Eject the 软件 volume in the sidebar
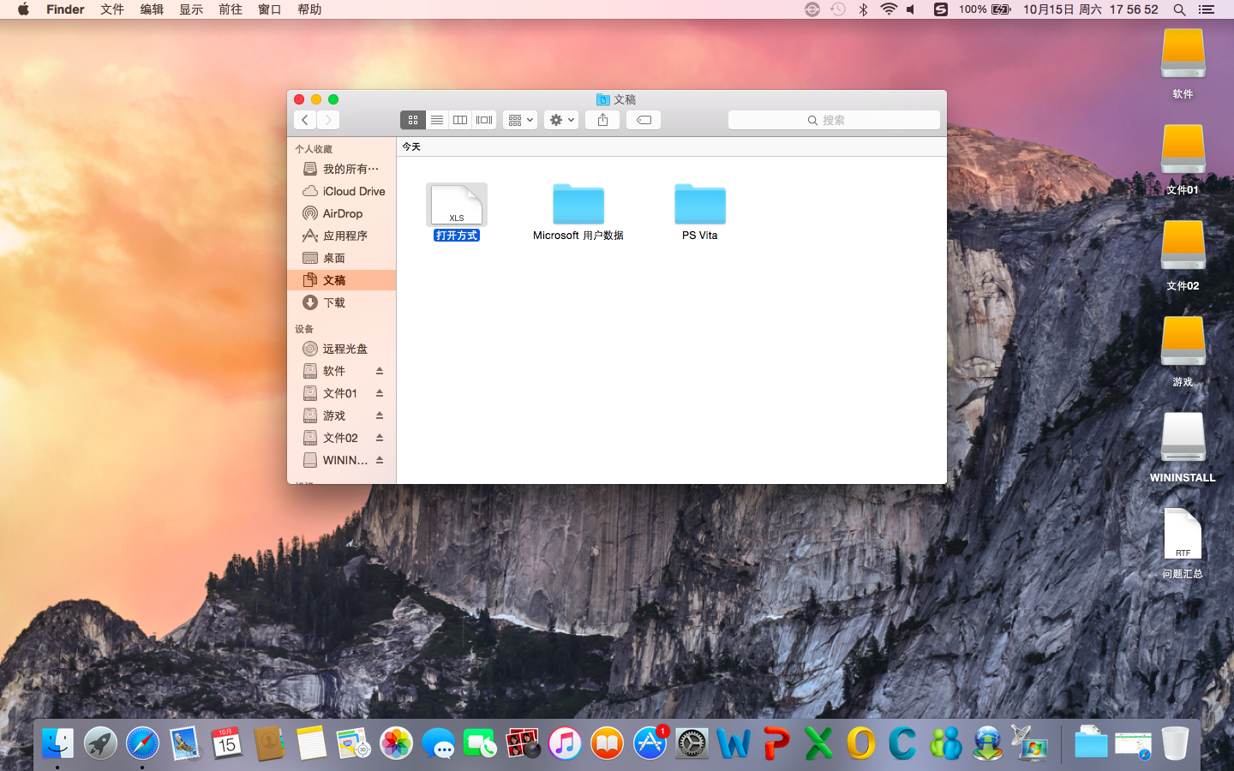1234x771 pixels. [380, 371]
